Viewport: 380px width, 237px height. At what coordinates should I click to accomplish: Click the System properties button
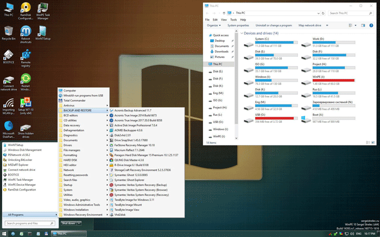pos(238,25)
